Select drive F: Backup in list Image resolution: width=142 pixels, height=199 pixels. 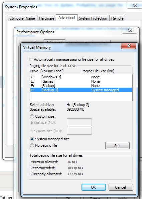point(81,86)
